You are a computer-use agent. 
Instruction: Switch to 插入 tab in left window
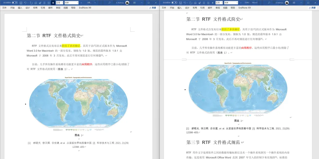(x=20, y=8)
